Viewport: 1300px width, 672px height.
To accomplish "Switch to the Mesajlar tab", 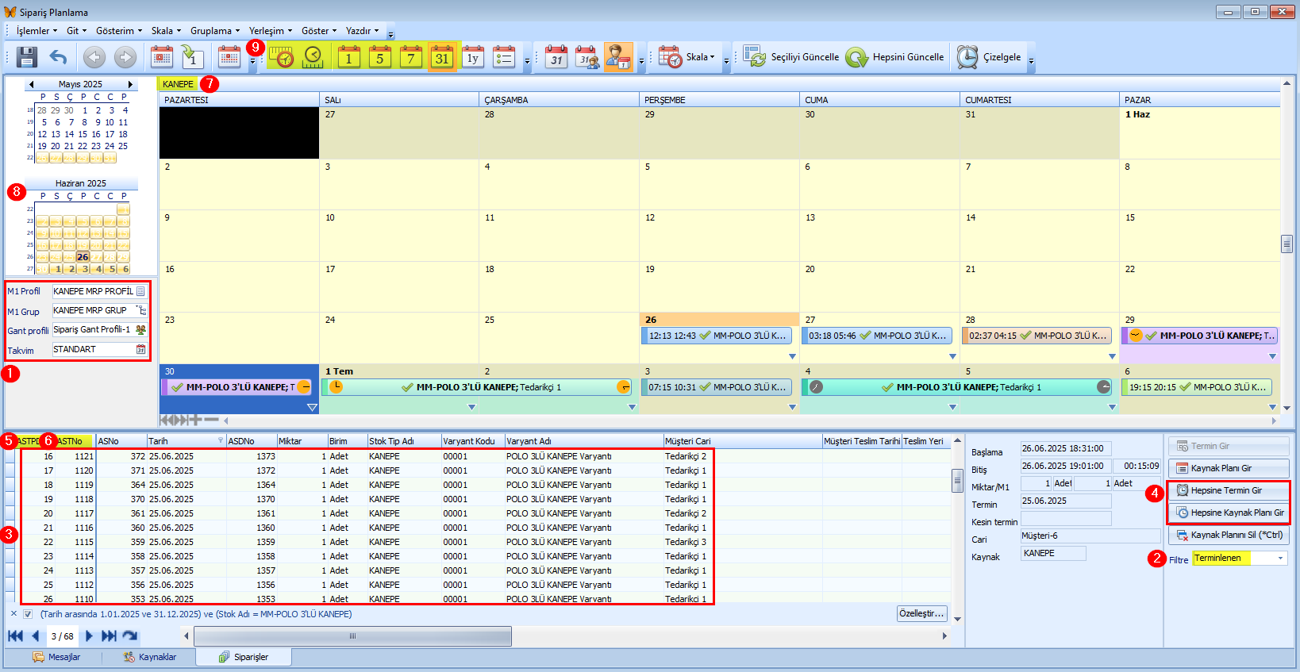I will pyautogui.click(x=56, y=657).
